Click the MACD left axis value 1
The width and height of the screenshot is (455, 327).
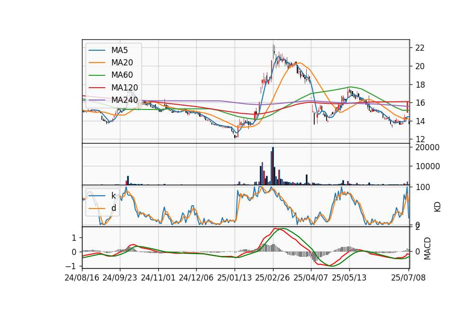point(74,238)
